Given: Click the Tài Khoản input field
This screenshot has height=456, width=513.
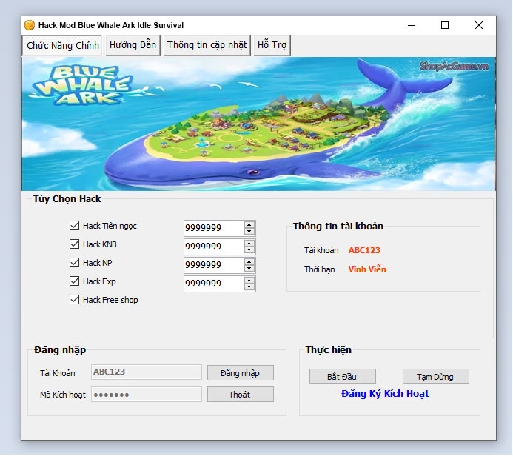Looking at the screenshot, I should pos(147,372).
